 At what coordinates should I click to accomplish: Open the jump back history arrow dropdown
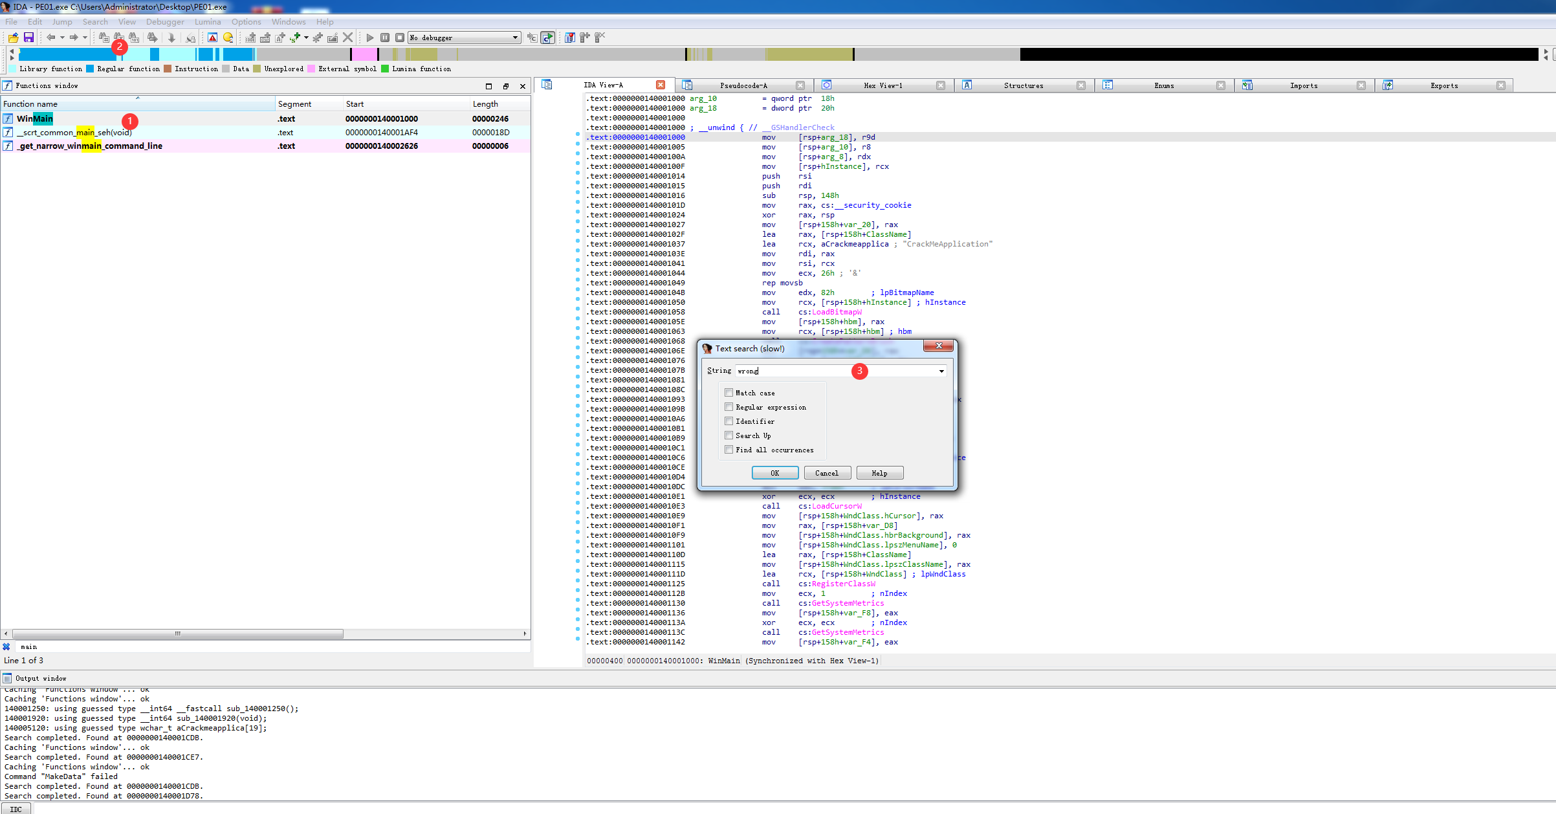[62, 38]
